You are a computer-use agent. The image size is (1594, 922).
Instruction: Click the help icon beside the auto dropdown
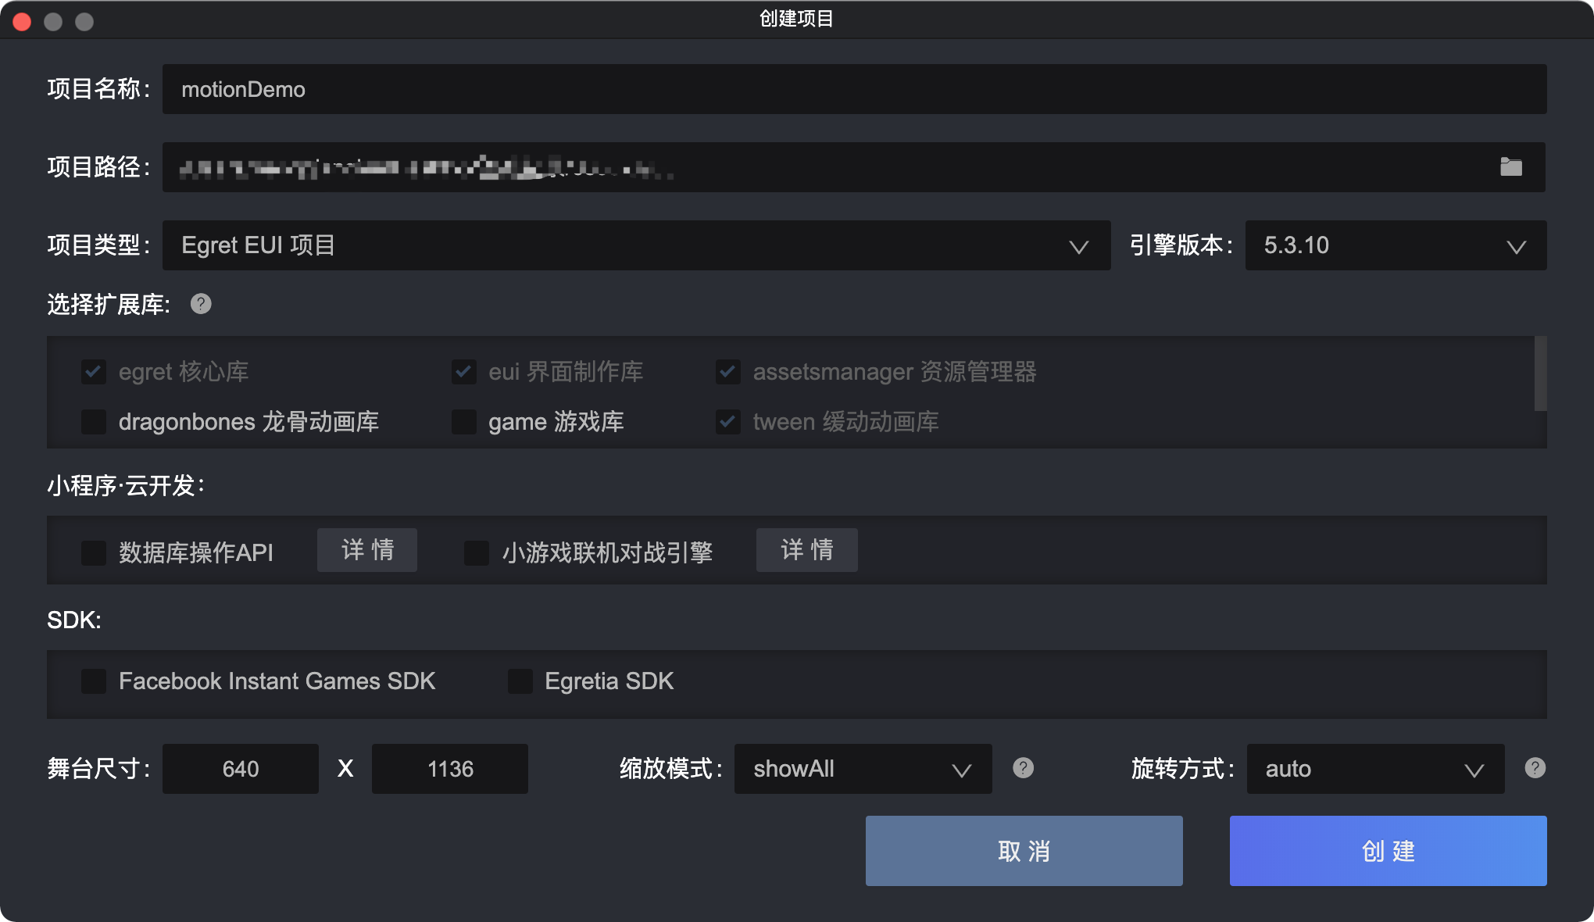tap(1535, 768)
